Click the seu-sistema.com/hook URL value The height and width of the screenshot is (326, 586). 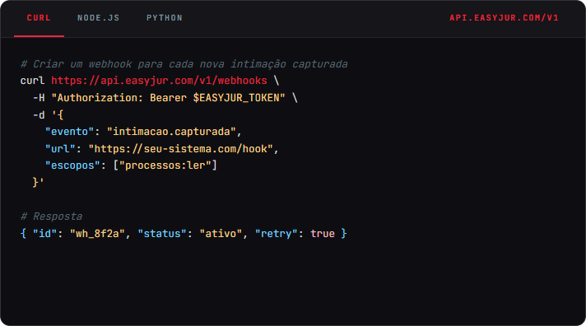(181, 149)
